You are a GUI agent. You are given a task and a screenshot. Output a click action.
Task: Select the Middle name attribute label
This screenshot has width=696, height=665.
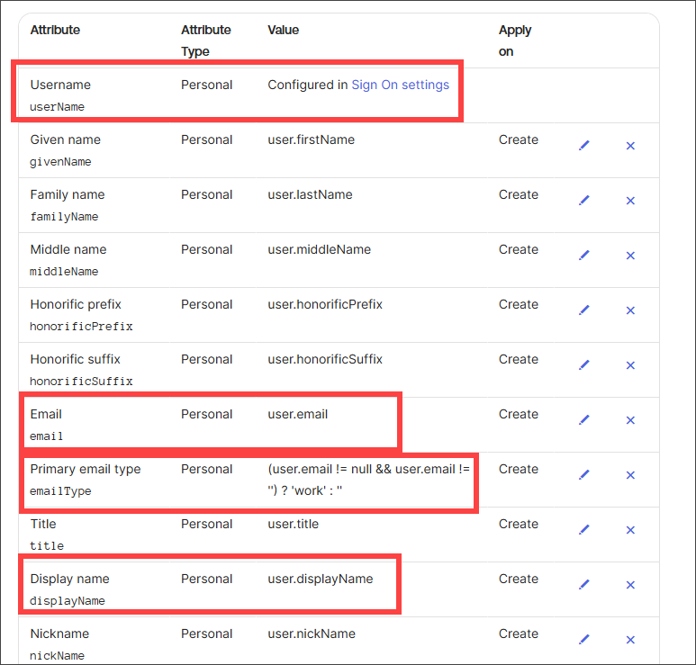68,249
